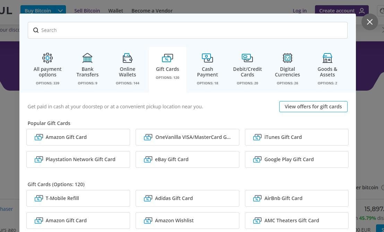The image size is (384, 232).
Task: Choose iTunes Gift Card option
Action: pos(297,137)
